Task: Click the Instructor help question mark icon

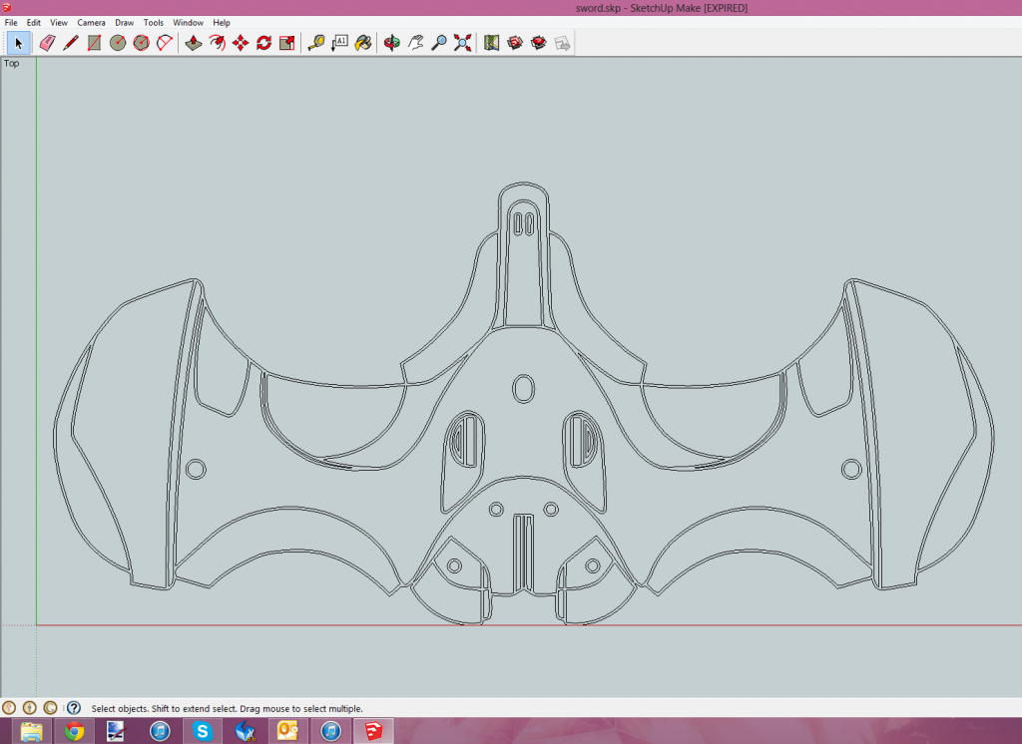Action: click(73, 708)
